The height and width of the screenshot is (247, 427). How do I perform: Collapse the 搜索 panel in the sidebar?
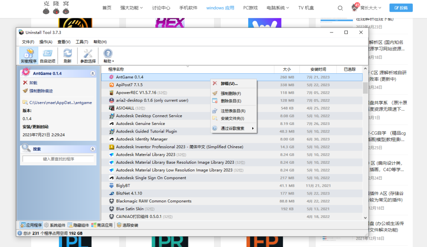point(93,149)
